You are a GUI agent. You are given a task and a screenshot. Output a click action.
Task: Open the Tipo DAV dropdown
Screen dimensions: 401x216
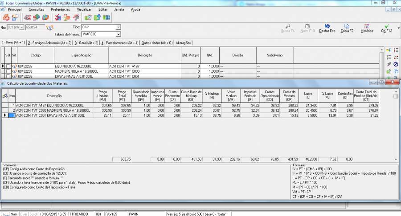tap(118, 28)
